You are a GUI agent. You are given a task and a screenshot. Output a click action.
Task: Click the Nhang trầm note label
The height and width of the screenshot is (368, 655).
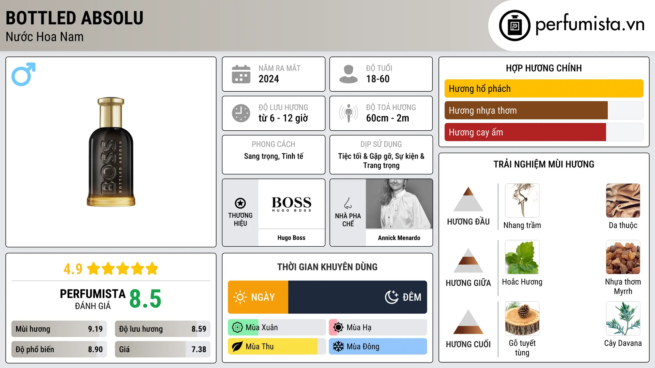(x=522, y=225)
